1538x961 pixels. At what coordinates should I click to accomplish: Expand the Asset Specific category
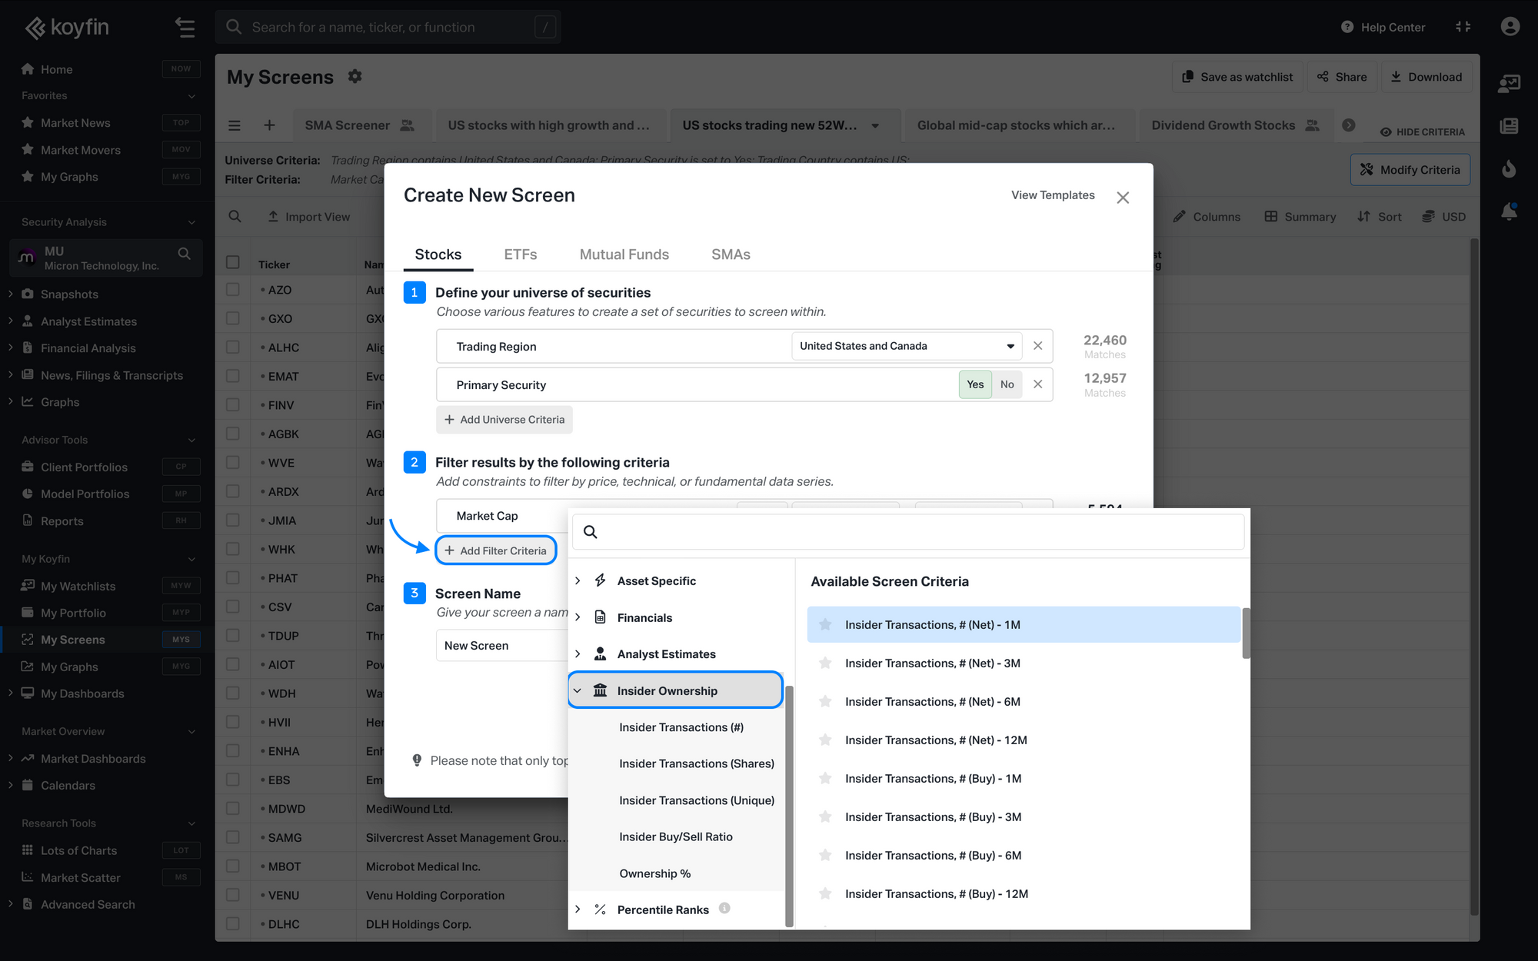[x=578, y=580]
